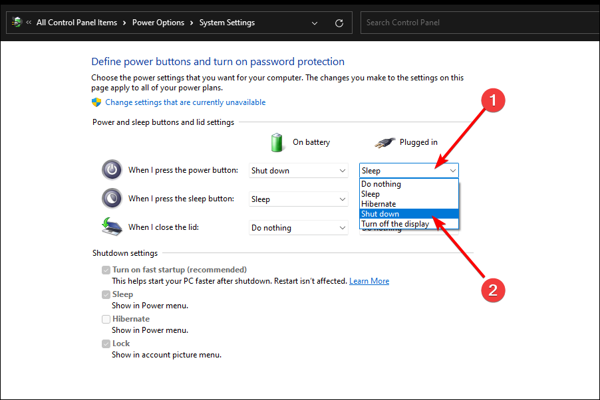Refresh the Control Panel page

click(339, 23)
